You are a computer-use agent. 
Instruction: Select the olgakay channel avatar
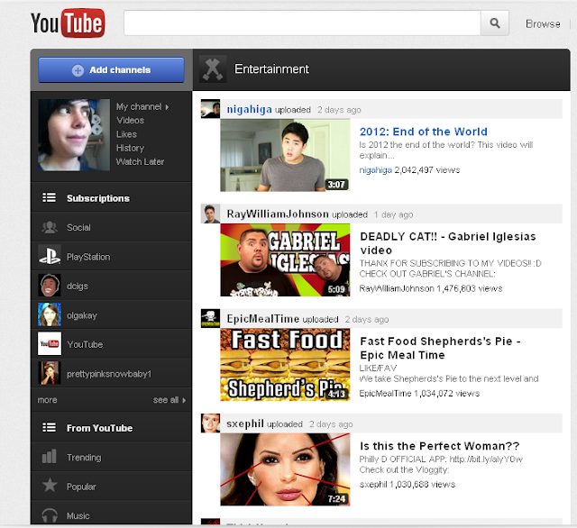pyautogui.click(x=50, y=314)
